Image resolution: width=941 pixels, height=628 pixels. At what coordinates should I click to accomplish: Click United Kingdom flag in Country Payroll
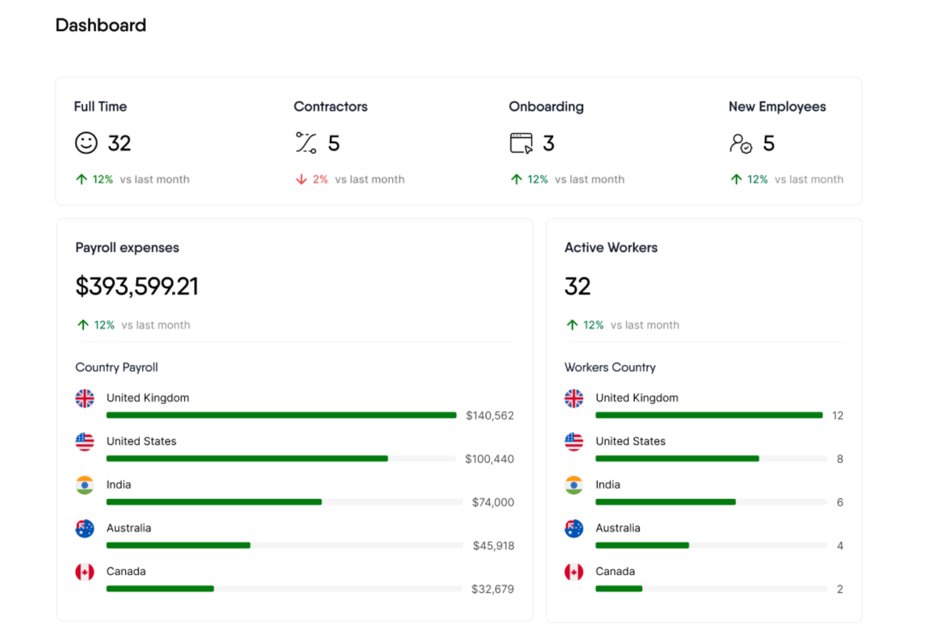[x=85, y=398]
